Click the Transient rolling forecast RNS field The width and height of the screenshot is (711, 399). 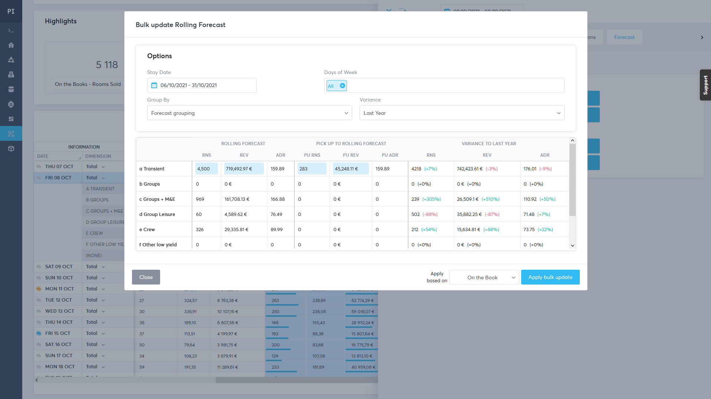point(206,169)
